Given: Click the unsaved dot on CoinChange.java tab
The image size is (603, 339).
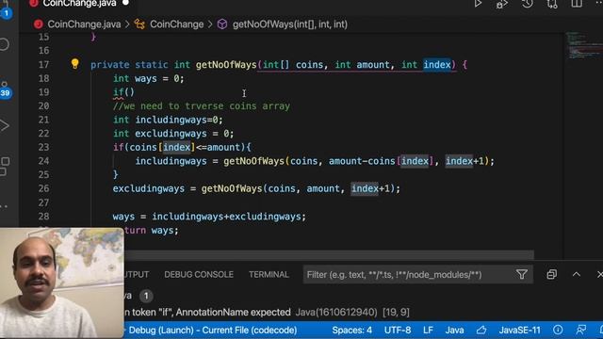Looking at the screenshot, I should point(125,3).
